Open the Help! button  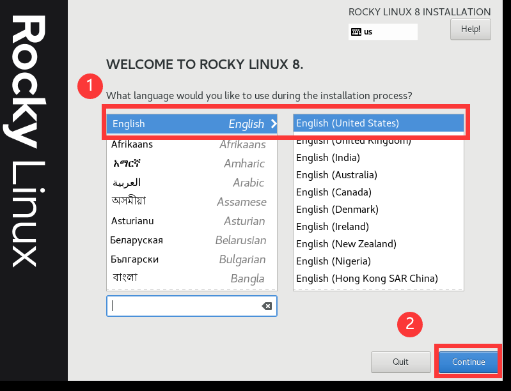point(470,29)
